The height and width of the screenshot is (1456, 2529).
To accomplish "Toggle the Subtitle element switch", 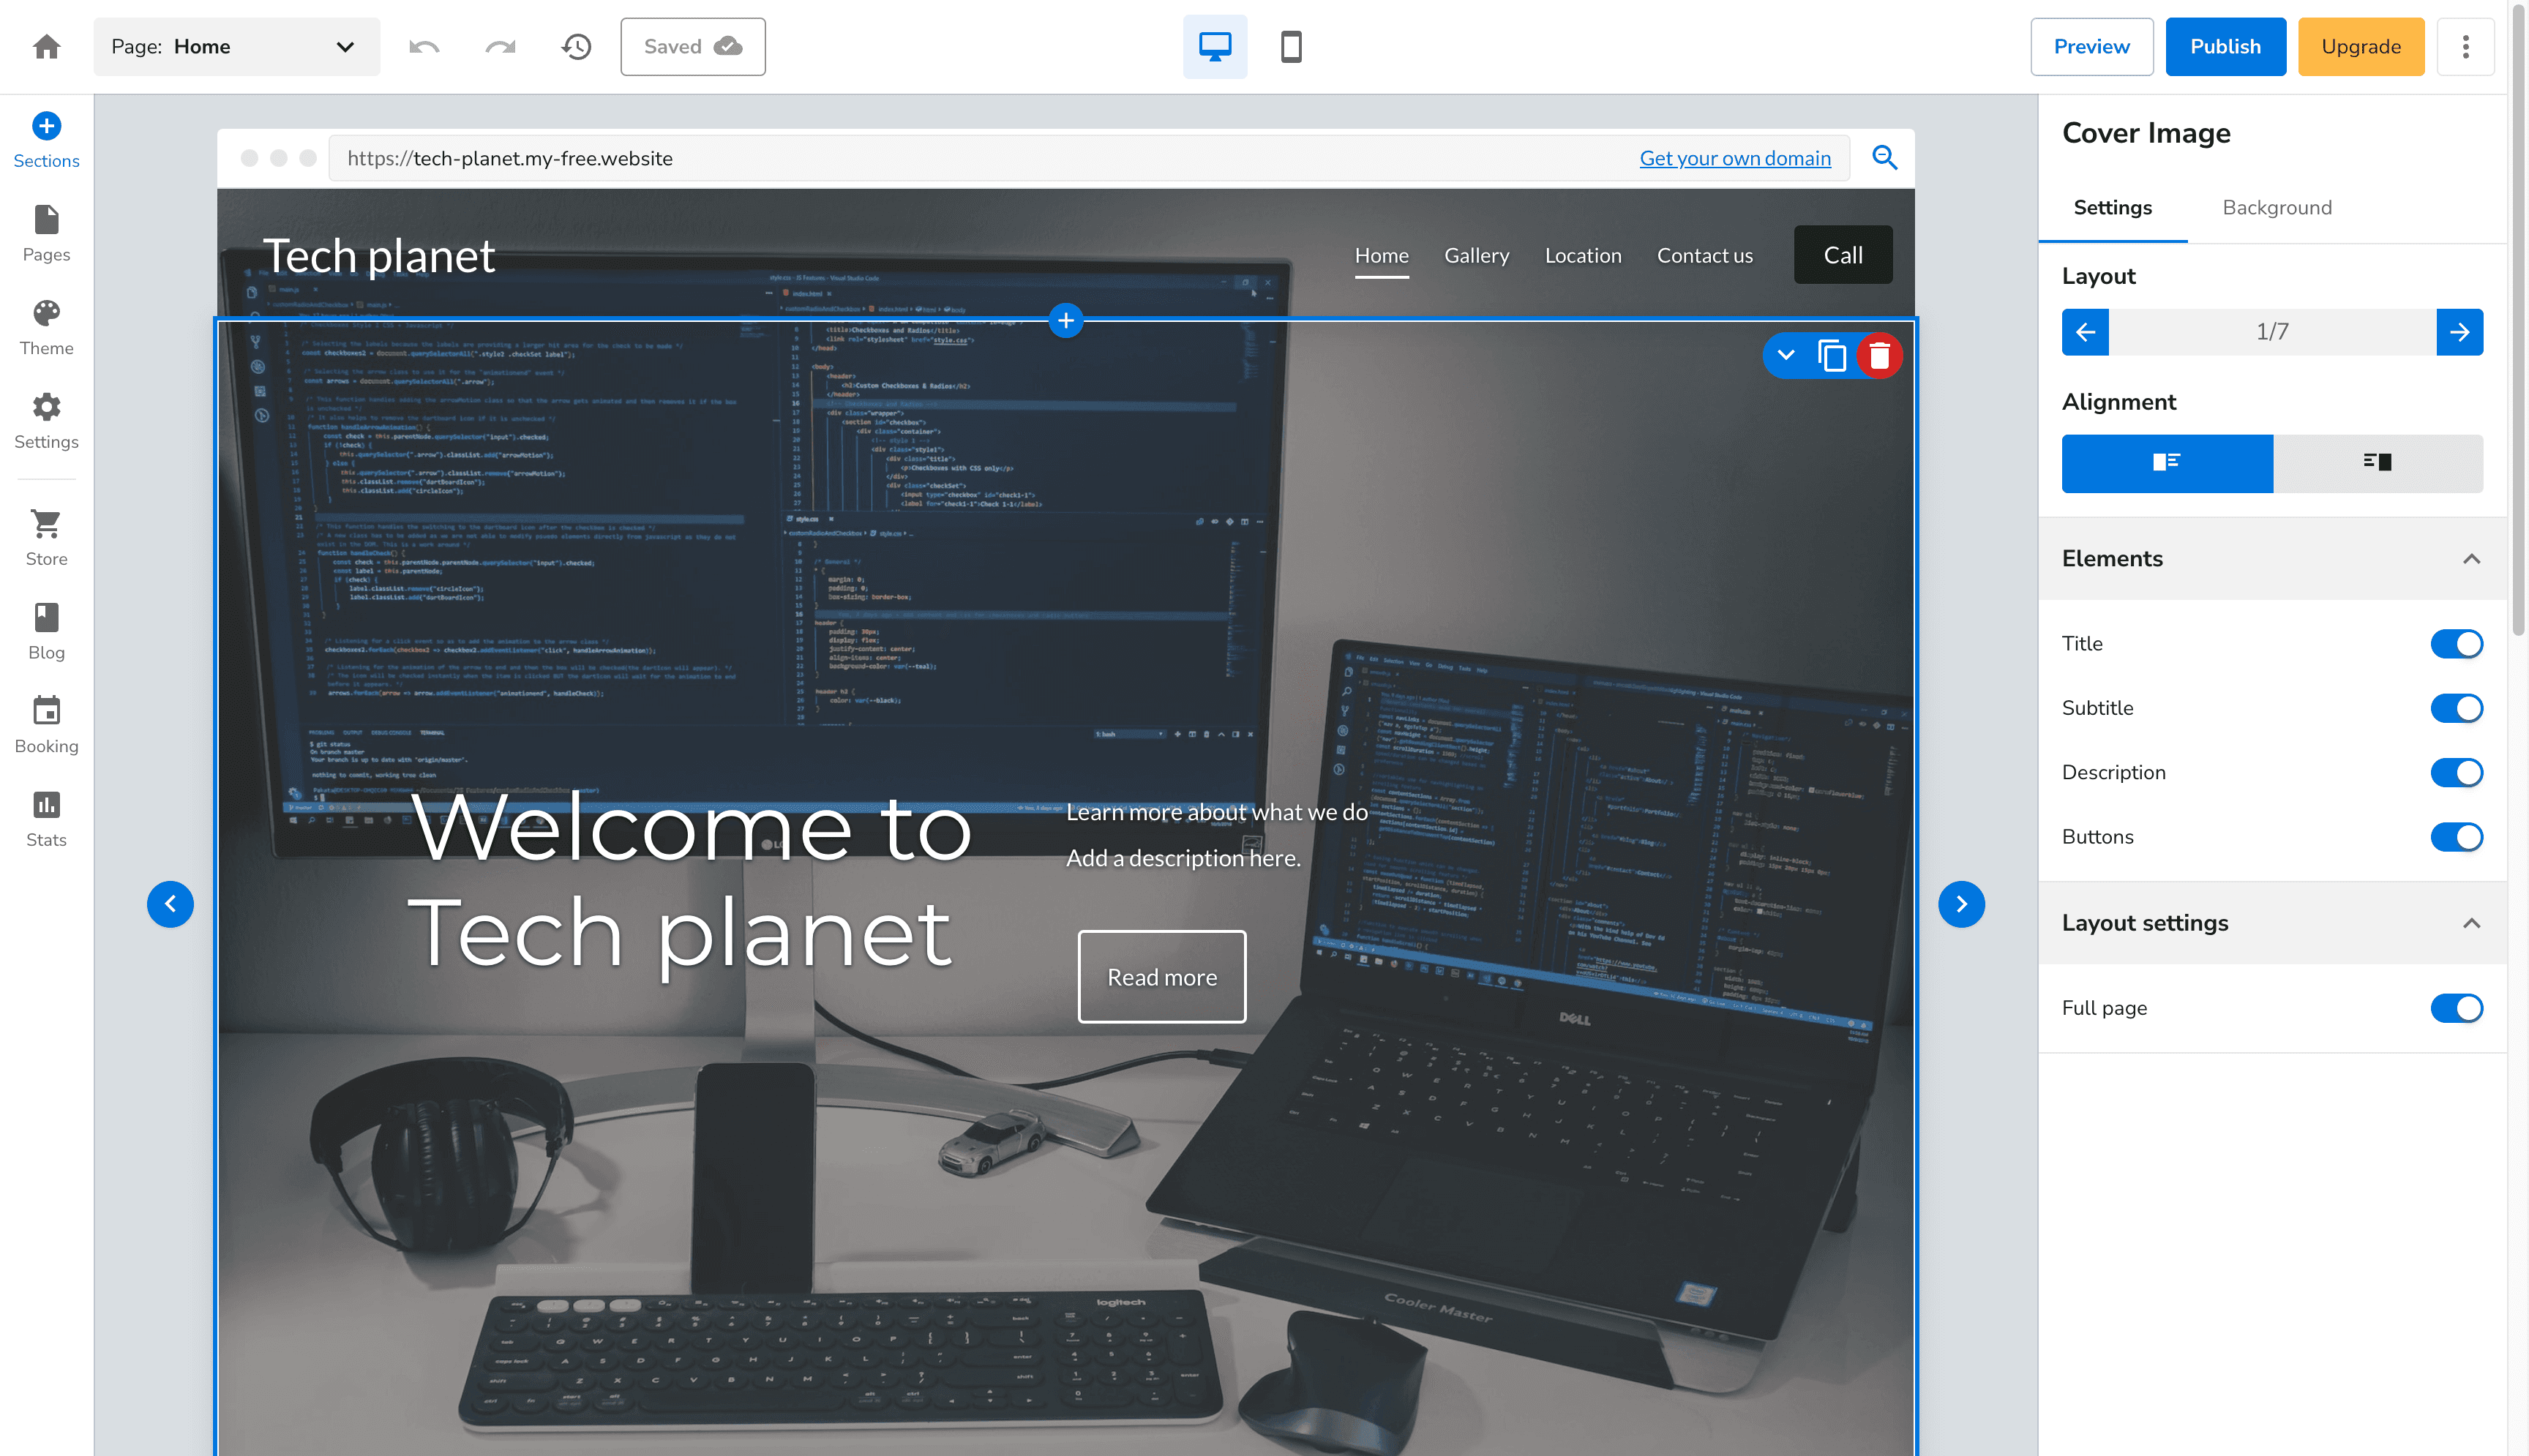I will click(2456, 708).
